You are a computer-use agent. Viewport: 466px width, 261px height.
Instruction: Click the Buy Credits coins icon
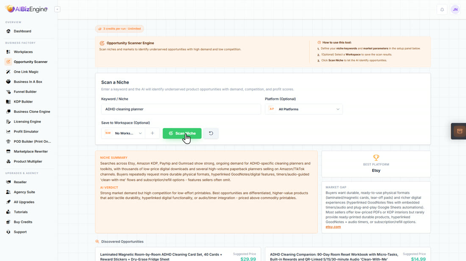pos(8,222)
